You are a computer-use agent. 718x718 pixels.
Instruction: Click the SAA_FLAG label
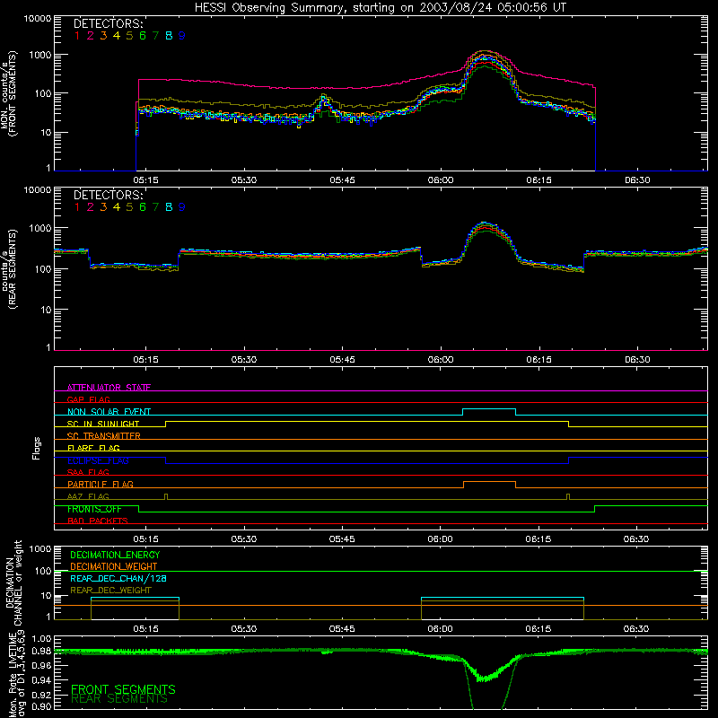click(x=88, y=472)
